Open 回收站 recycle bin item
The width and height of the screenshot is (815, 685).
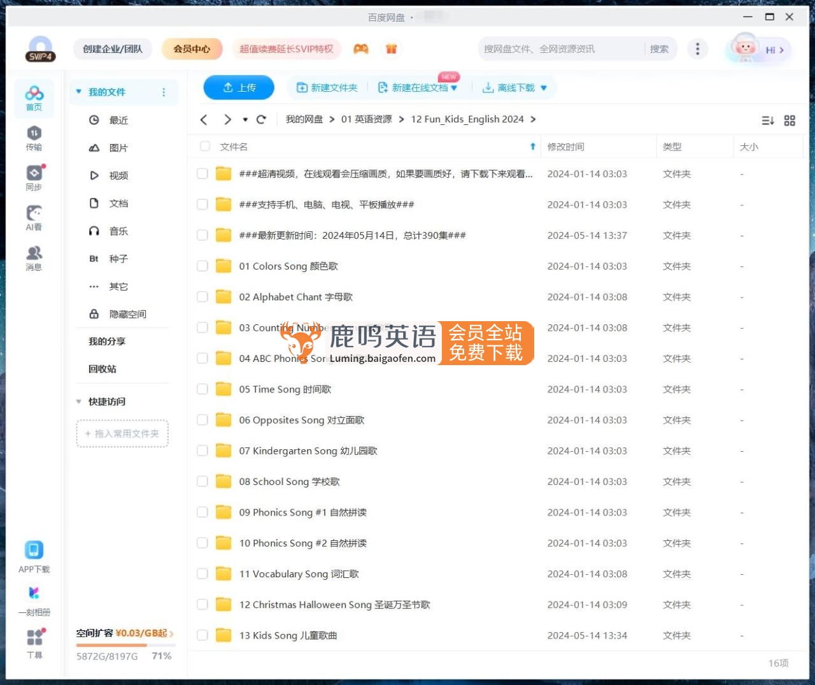(x=103, y=369)
